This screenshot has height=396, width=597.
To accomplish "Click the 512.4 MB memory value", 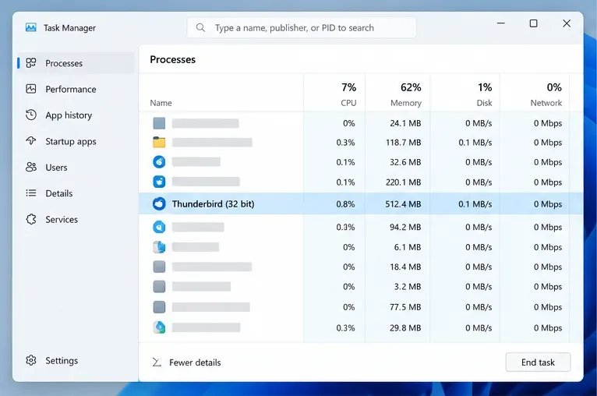I will coord(403,204).
